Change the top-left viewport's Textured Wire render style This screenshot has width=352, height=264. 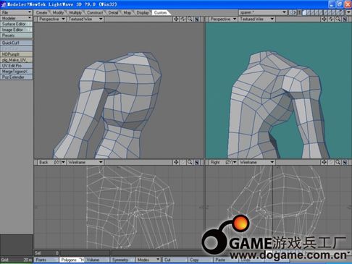coord(85,19)
